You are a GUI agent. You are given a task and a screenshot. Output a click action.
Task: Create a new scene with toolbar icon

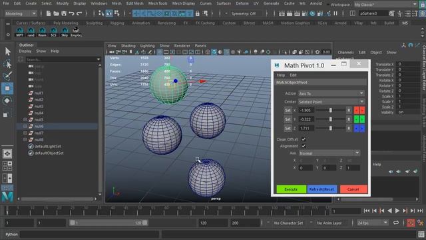point(48,13)
